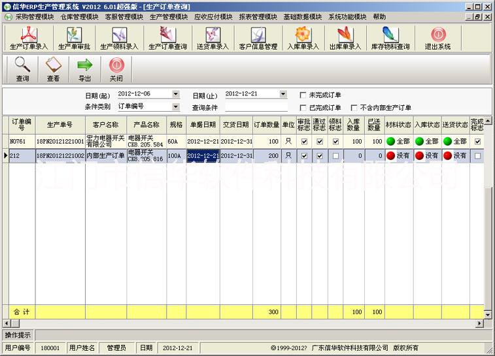495x356 pixels.
Task: Open 送货单录入 toolbar icon
Action: (213, 38)
